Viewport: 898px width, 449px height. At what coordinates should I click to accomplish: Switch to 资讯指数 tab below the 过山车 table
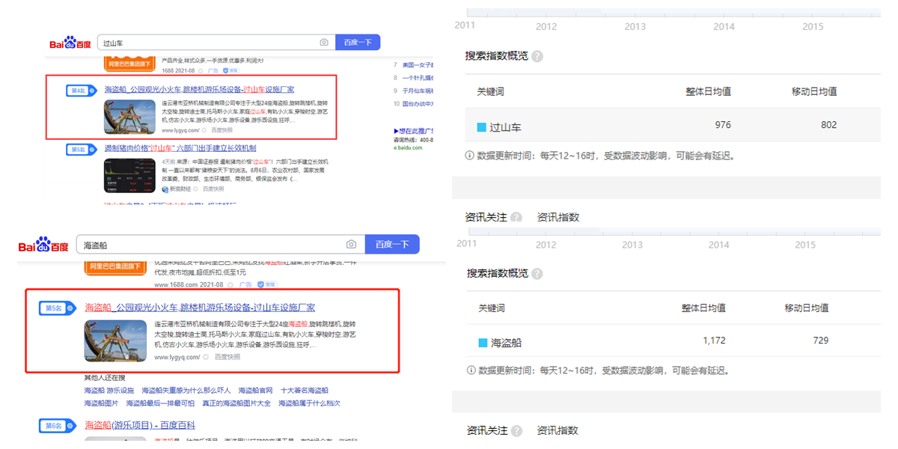[x=558, y=218]
